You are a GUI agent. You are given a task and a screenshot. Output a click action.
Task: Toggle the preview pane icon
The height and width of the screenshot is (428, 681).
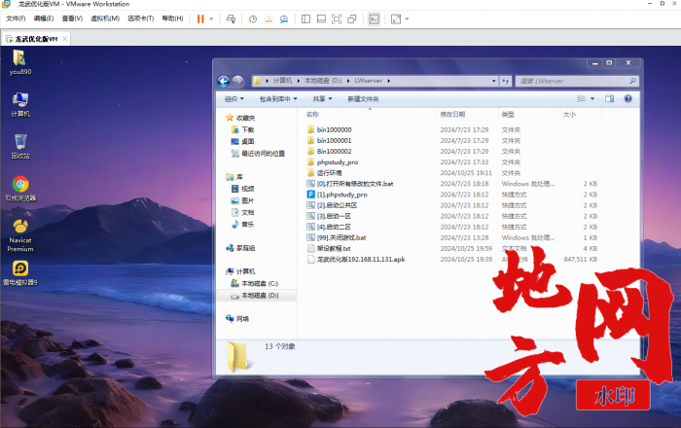pos(609,99)
